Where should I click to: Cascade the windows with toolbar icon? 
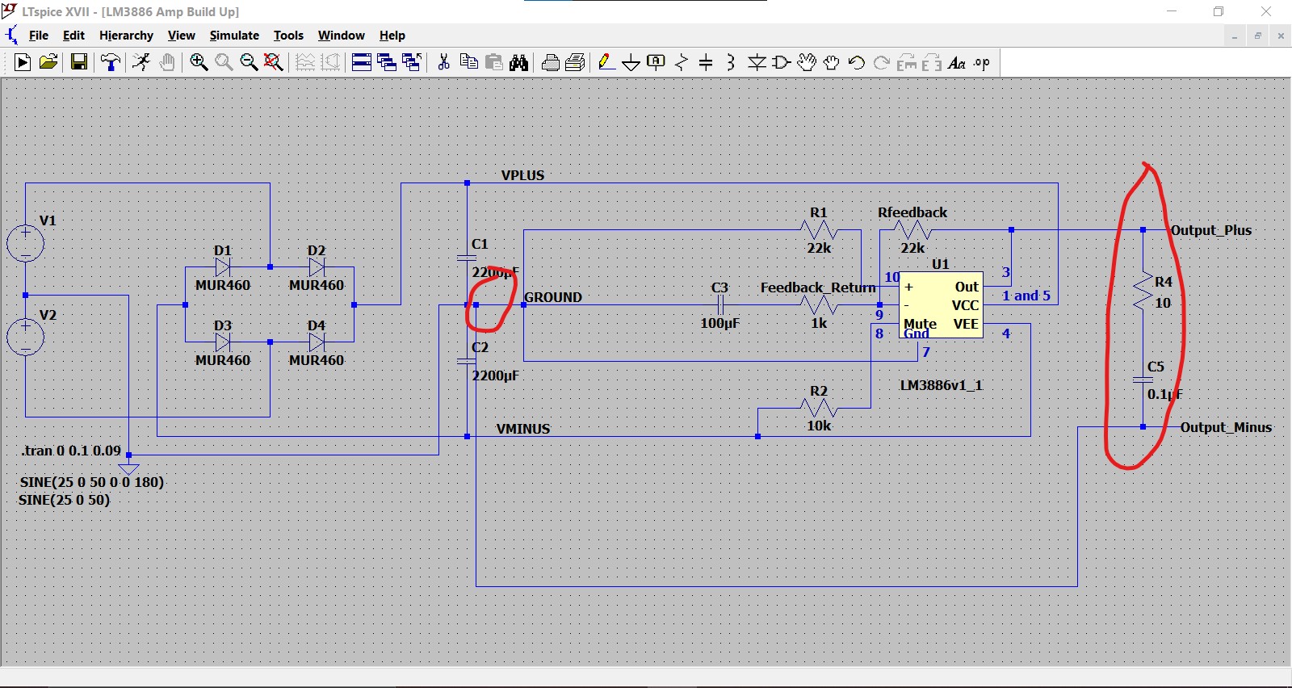(387, 62)
